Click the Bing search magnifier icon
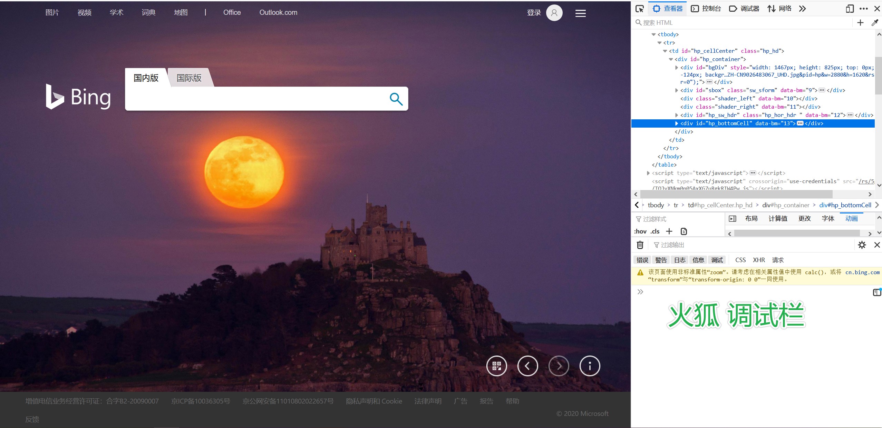Image resolution: width=882 pixels, height=428 pixels. pos(396,99)
